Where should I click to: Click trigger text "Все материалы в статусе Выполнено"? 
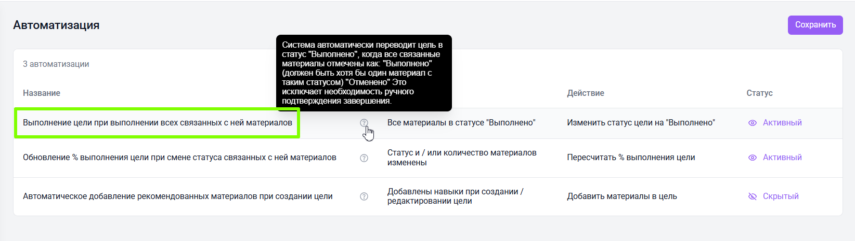(461, 123)
